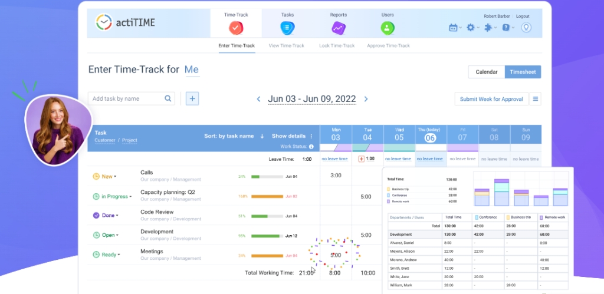Click the Robert Barber user name

[x=498, y=16]
